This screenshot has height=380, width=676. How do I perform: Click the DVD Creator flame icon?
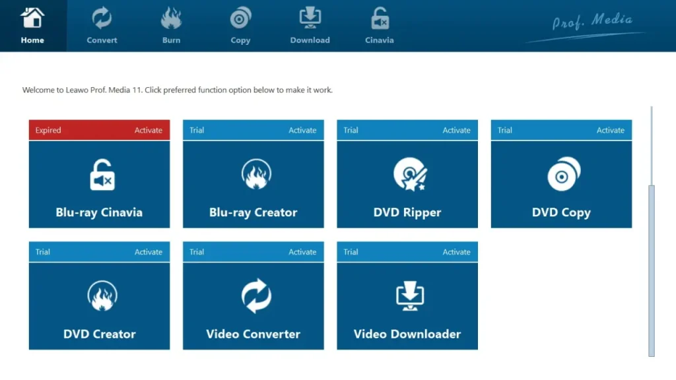pos(102,296)
